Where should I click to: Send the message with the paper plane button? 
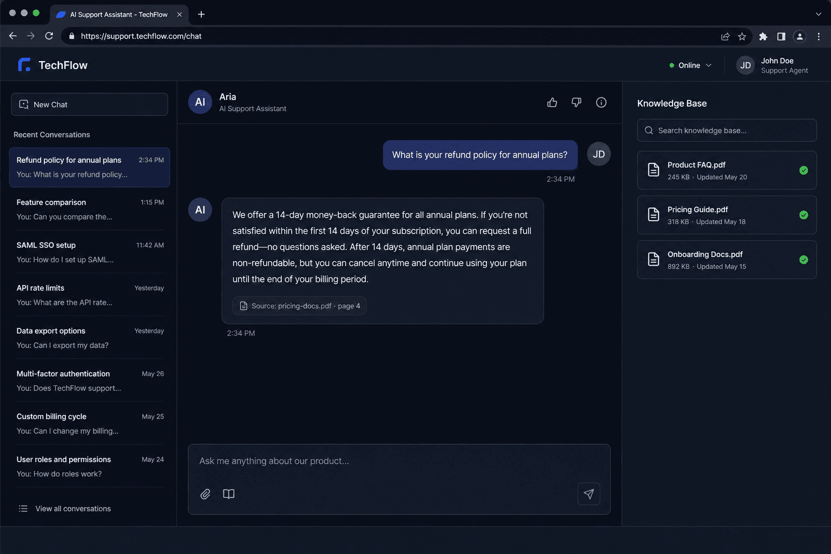point(589,494)
